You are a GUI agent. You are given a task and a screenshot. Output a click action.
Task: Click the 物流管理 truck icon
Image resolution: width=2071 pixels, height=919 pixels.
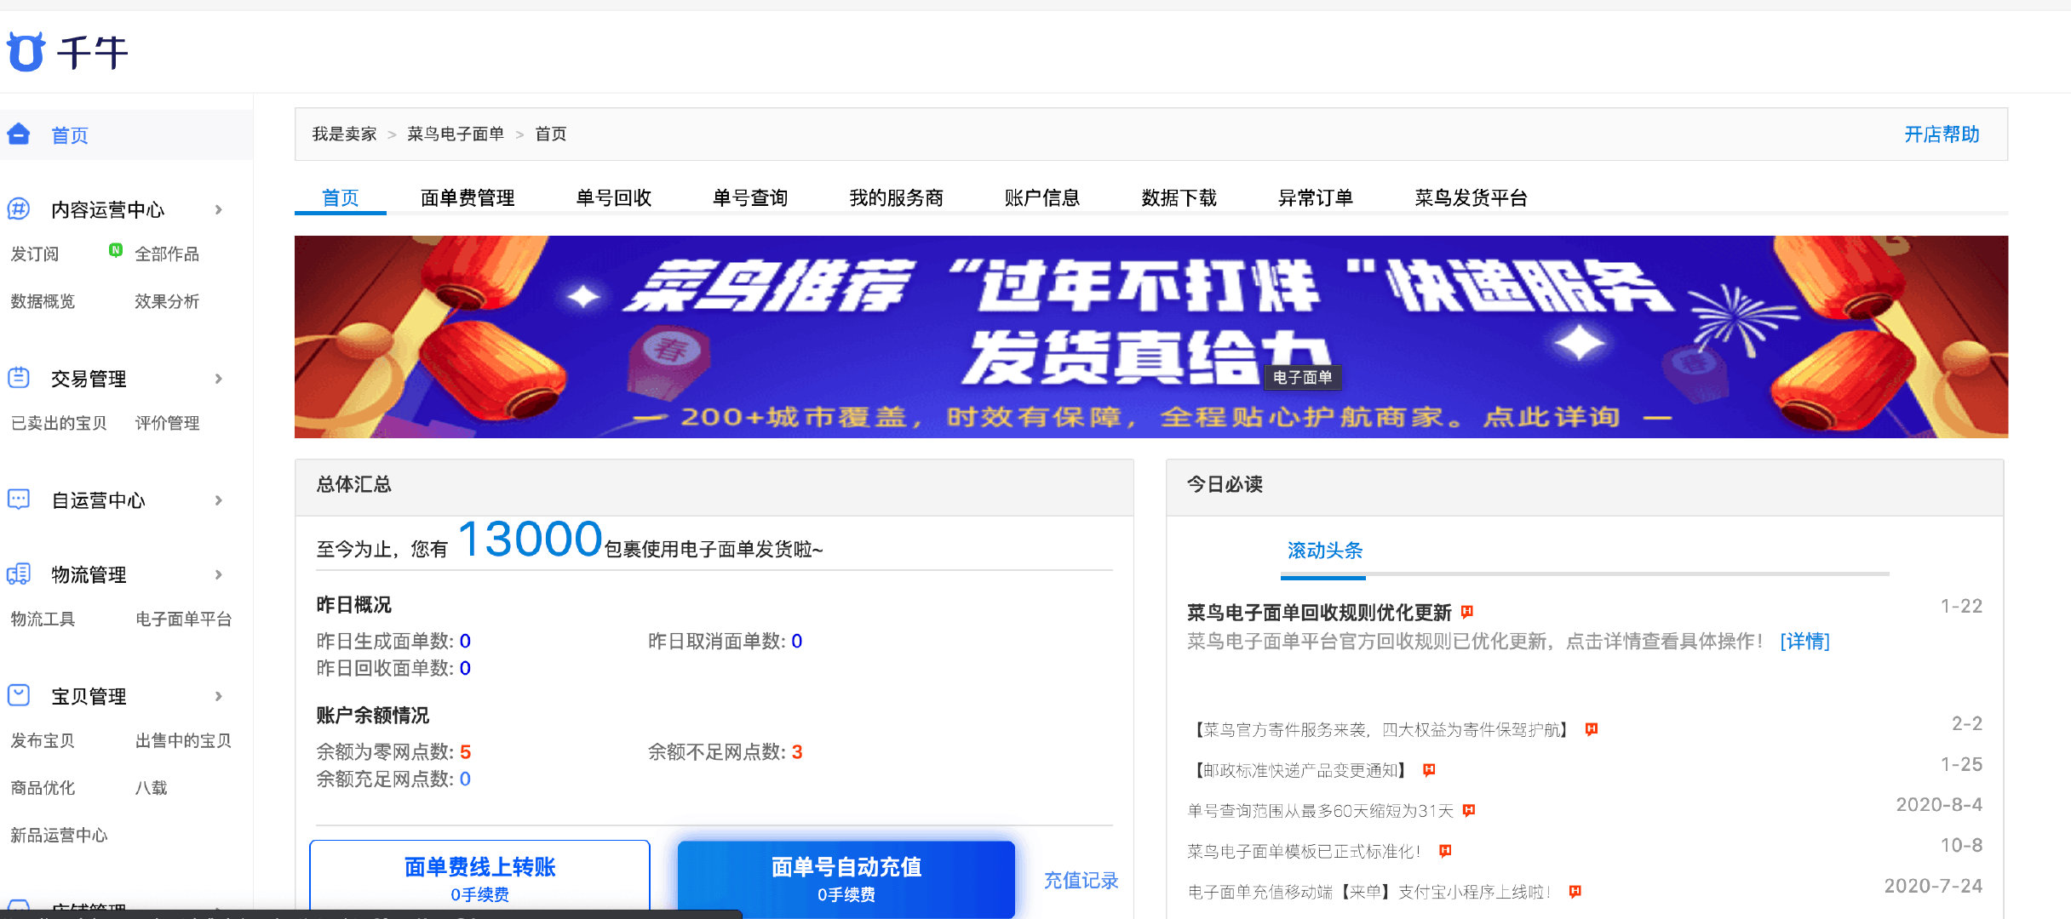point(19,574)
